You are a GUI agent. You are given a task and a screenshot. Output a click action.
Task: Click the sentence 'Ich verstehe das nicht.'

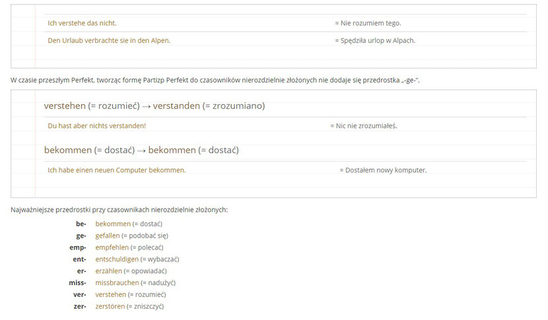[82, 23]
